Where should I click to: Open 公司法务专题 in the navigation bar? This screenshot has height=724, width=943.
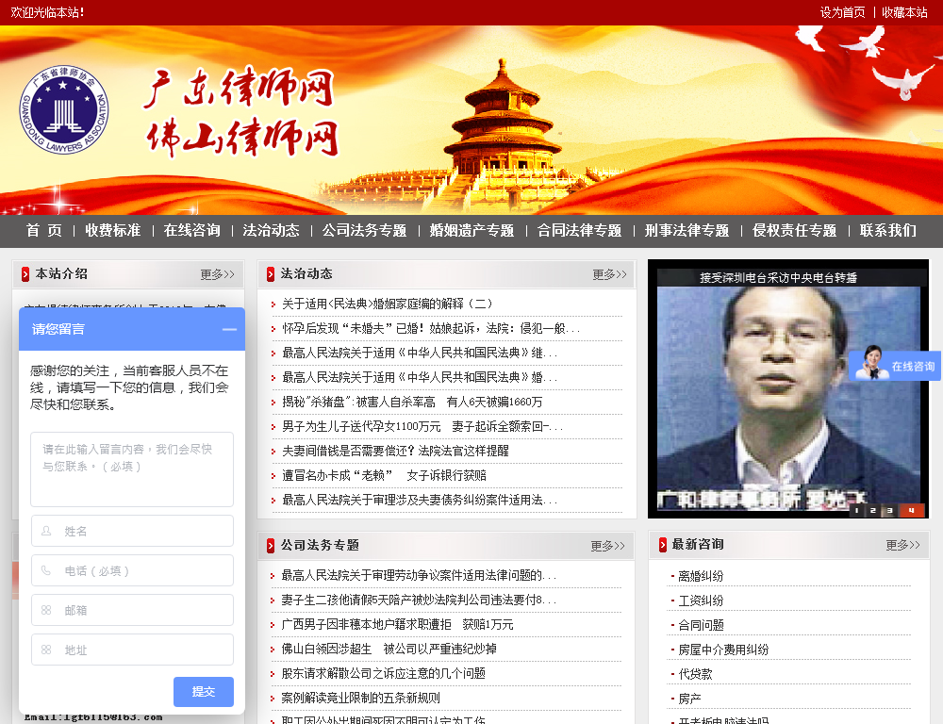point(364,230)
